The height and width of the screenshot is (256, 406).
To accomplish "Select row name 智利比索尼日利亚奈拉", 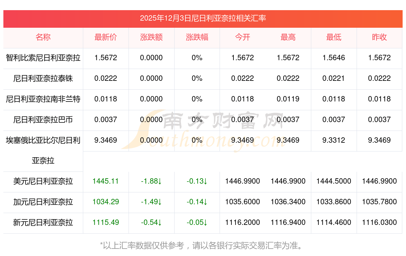I will 43,58.
